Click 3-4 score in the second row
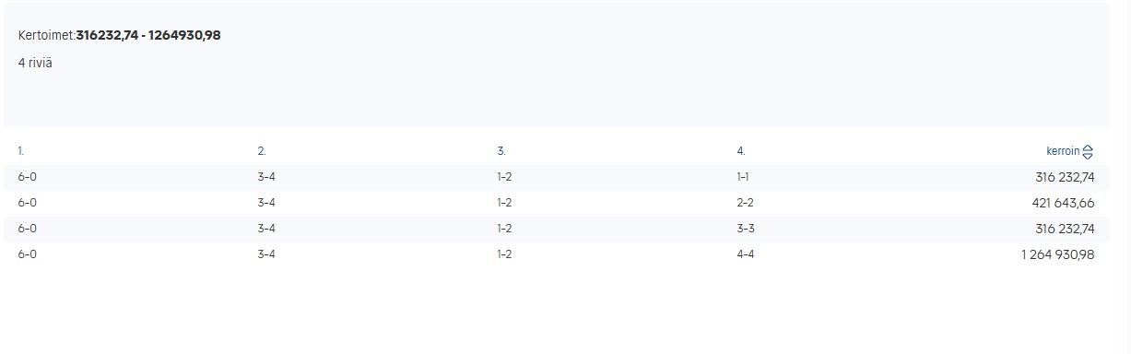 tap(266, 203)
